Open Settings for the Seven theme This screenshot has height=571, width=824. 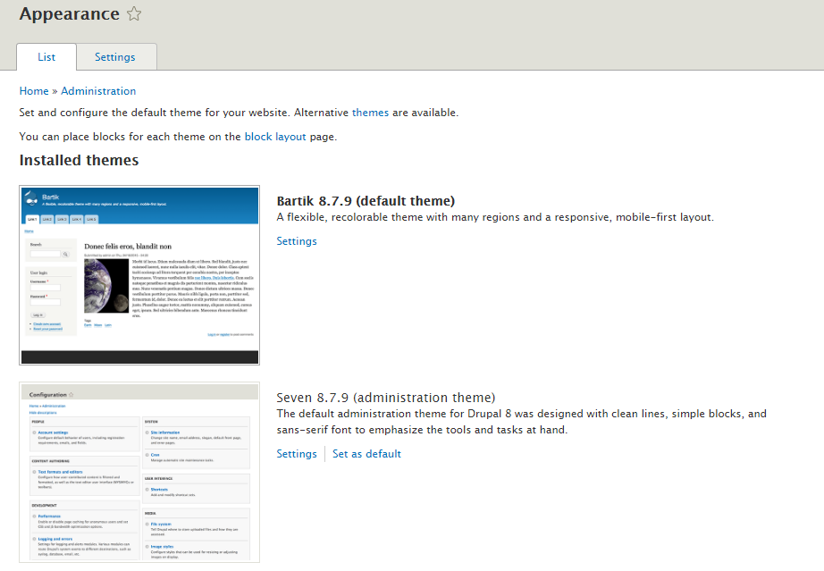click(x=297, y=454)
